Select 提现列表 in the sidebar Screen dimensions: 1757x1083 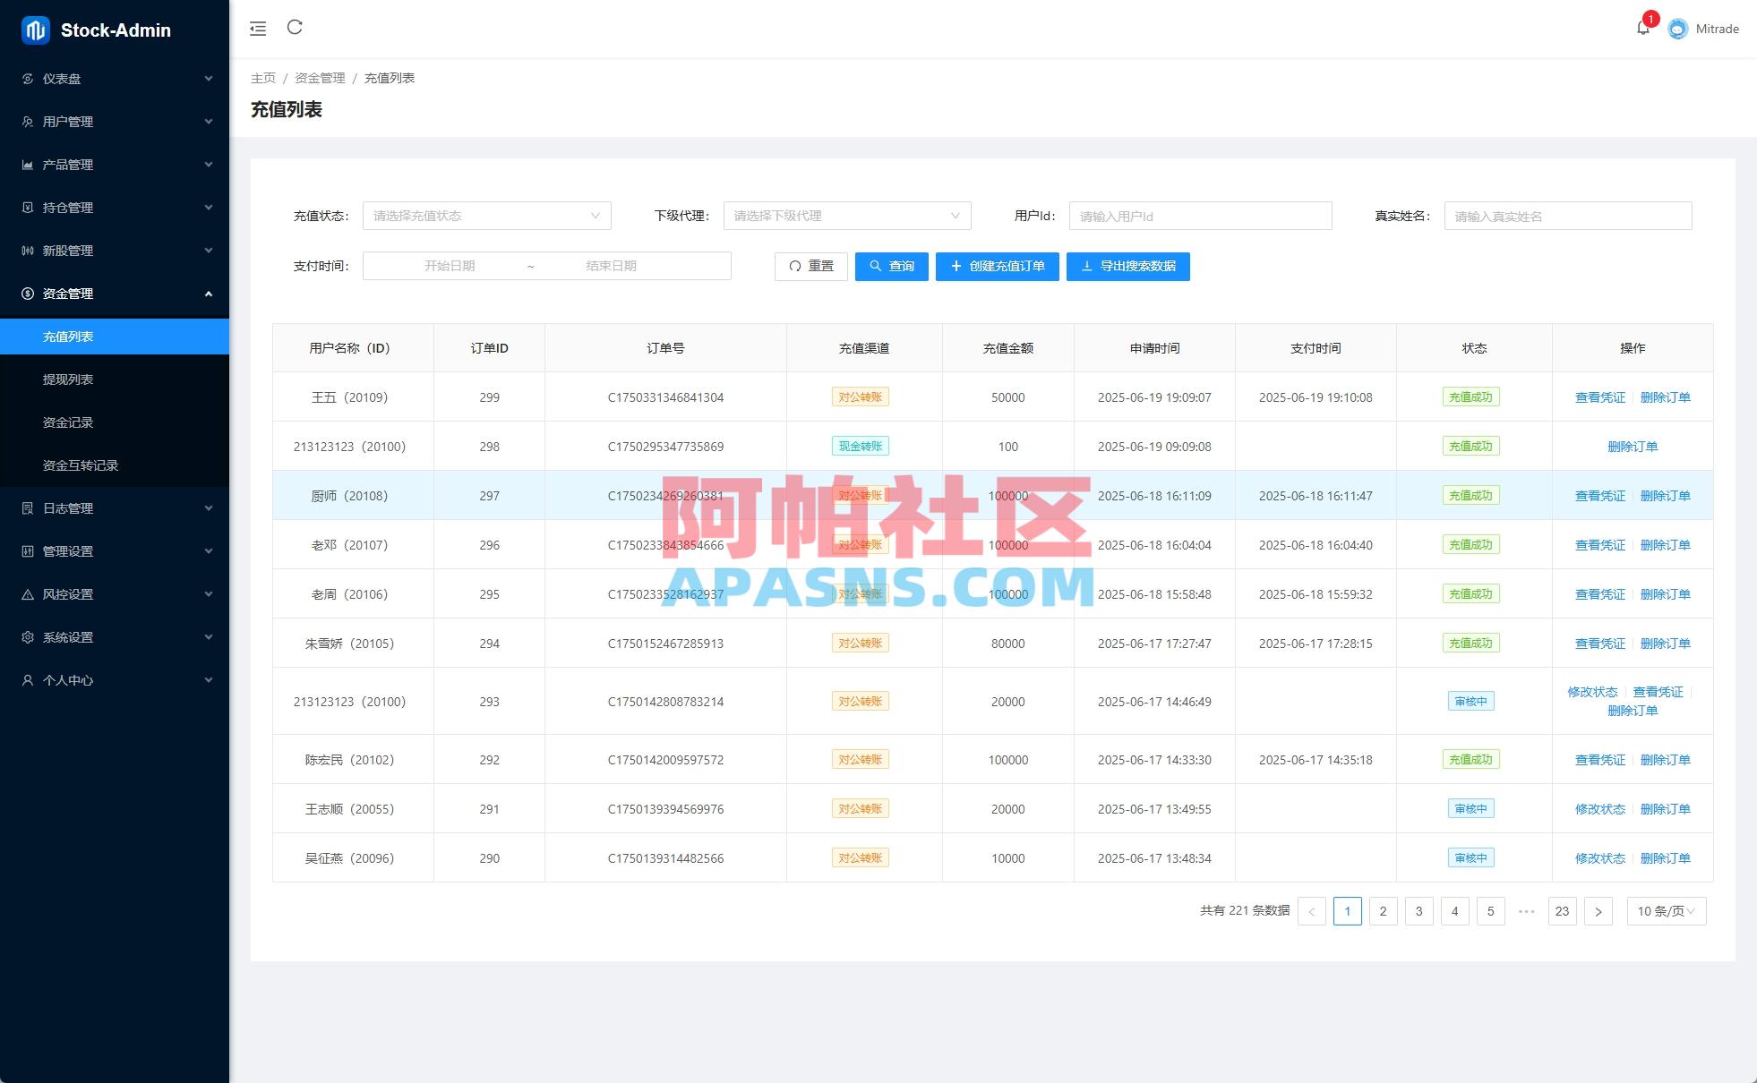point(69,379)
